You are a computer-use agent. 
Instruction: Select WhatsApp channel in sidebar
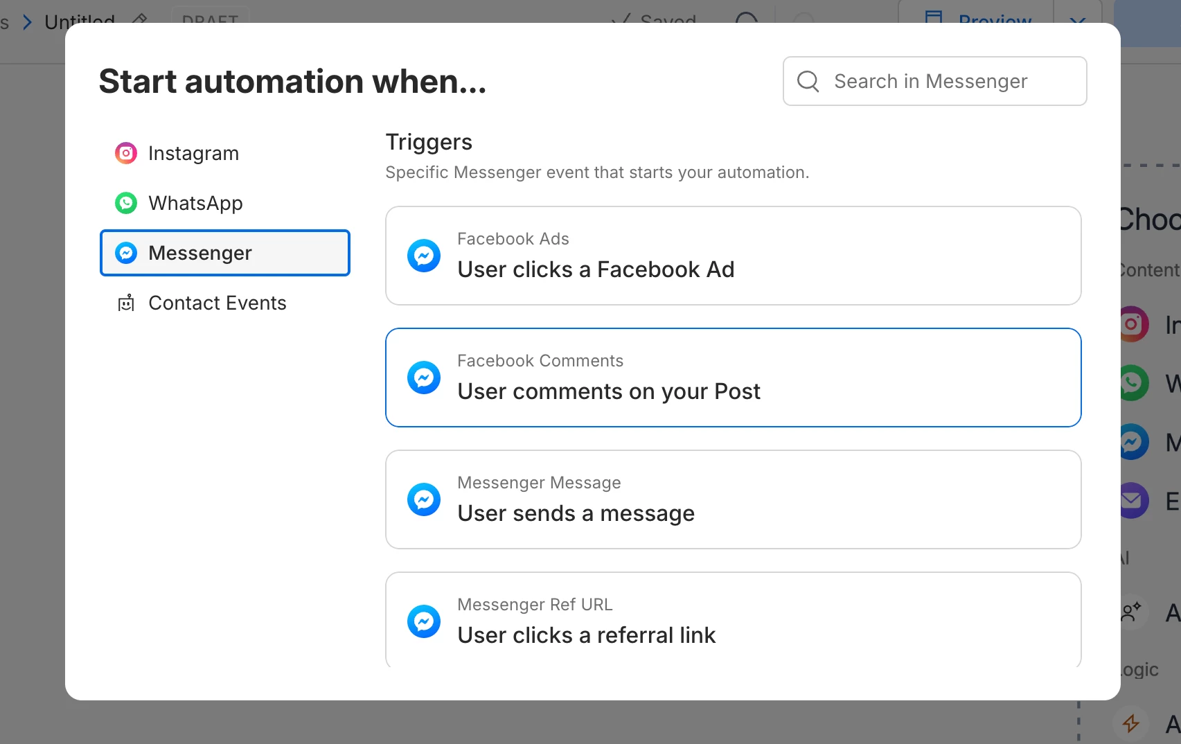point(224,203)
